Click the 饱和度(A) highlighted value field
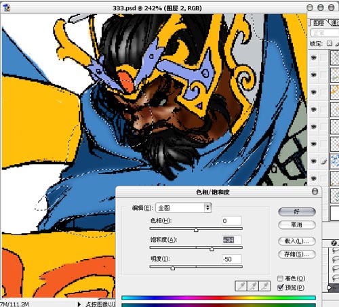339x307 pixels. (x=231, y=240)
